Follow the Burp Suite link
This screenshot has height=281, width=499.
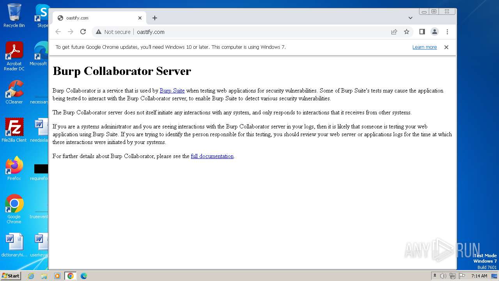172,91
